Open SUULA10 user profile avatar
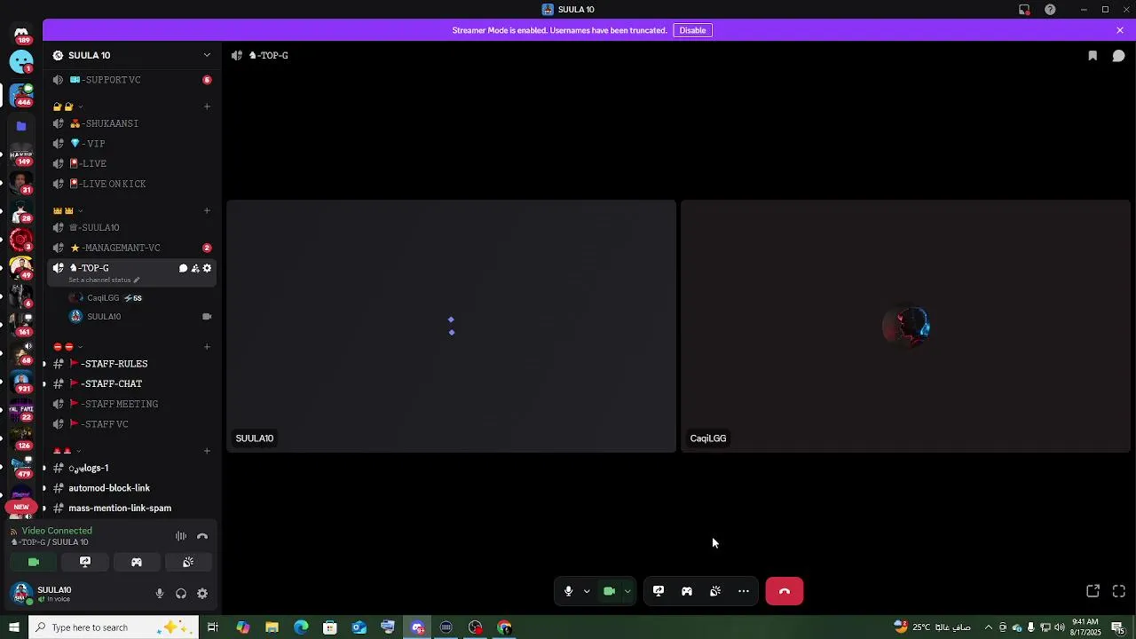 pos(21,593)
